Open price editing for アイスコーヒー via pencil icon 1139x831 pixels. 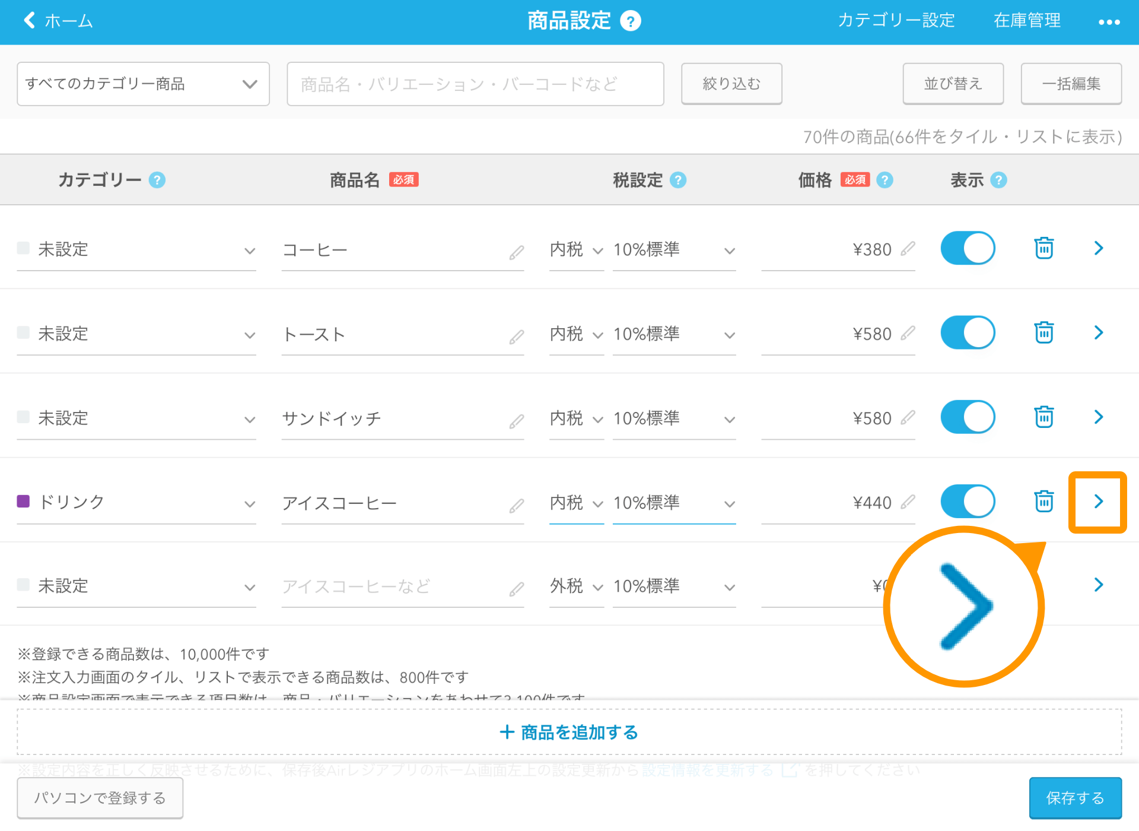pos(907,503)
